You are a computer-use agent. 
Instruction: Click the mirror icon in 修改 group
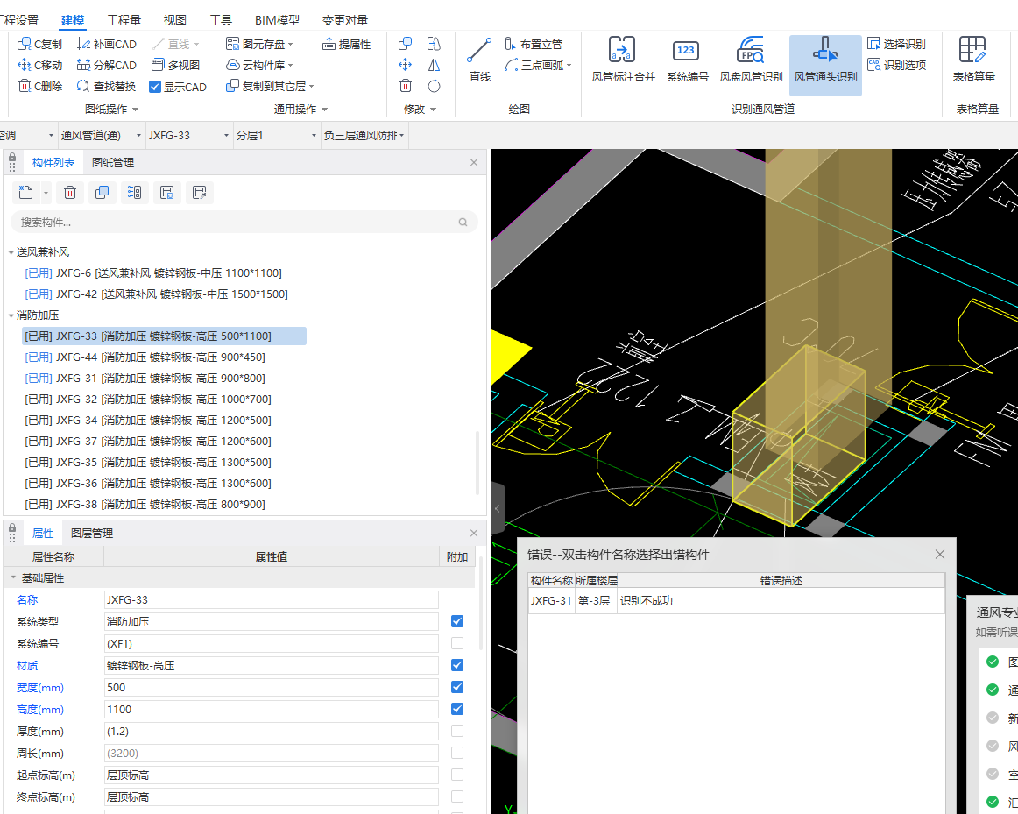(434, 65)
